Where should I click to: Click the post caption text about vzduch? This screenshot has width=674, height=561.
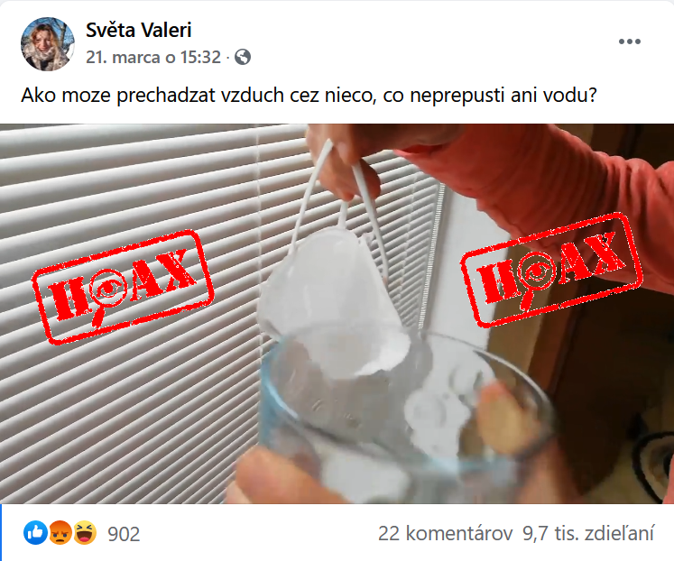tap(309, 95)
